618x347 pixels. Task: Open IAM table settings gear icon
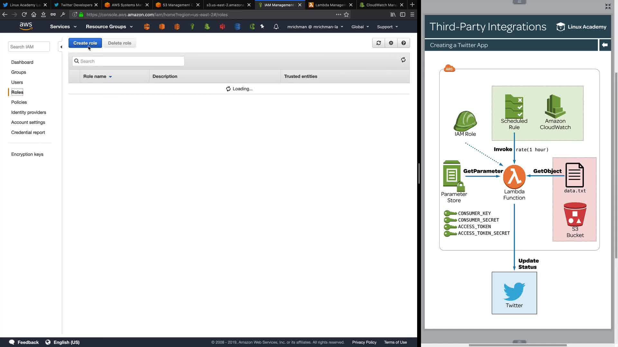[391, 43]
